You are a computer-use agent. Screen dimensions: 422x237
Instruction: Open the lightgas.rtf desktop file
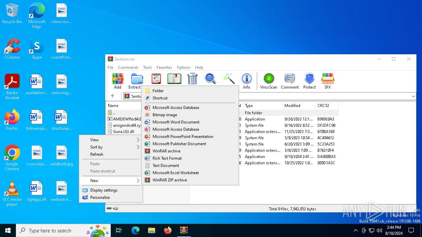point(37,191)
